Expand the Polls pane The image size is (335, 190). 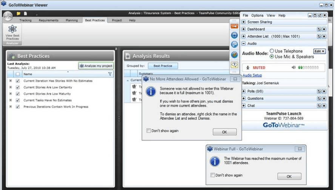point(244,91)
